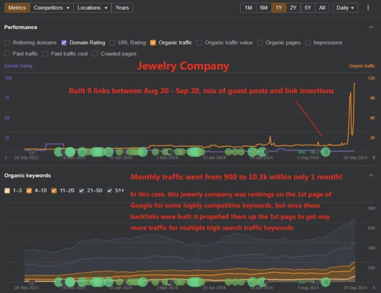Click the 2 marker near 5 Aug 2024 on Organic keywords chart

[x=317, y=282]
